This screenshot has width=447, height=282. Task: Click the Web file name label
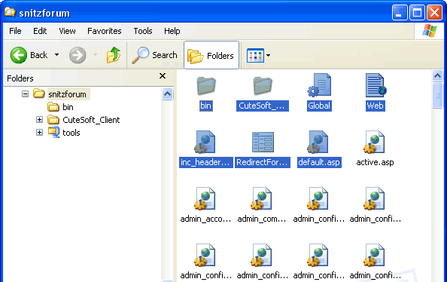376,106
